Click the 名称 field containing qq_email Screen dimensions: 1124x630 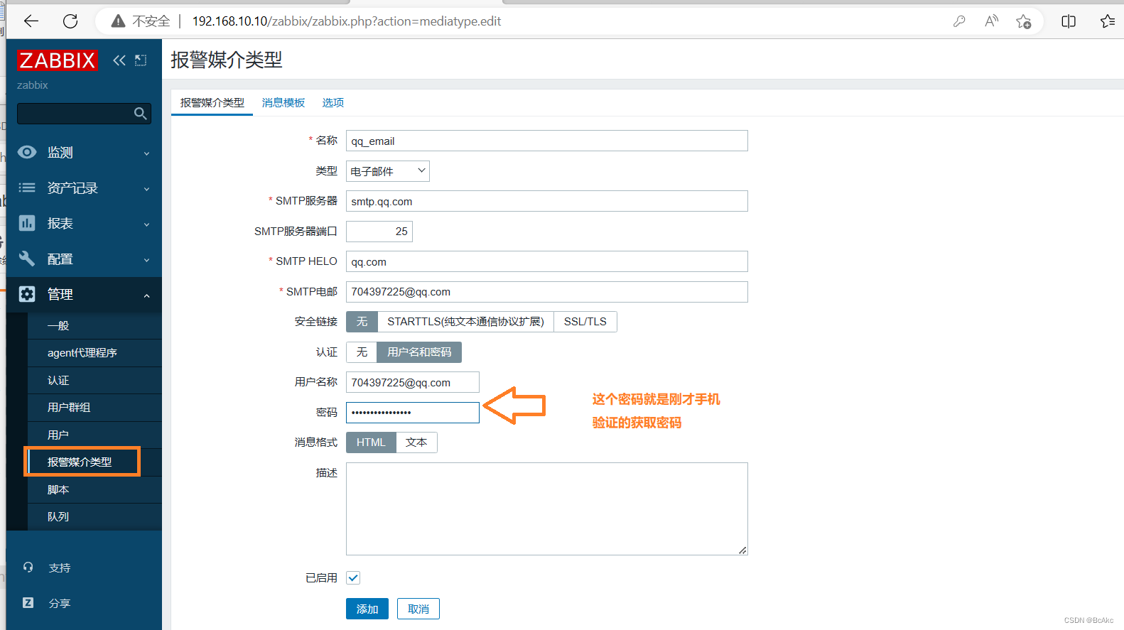(x=547, y=141)
